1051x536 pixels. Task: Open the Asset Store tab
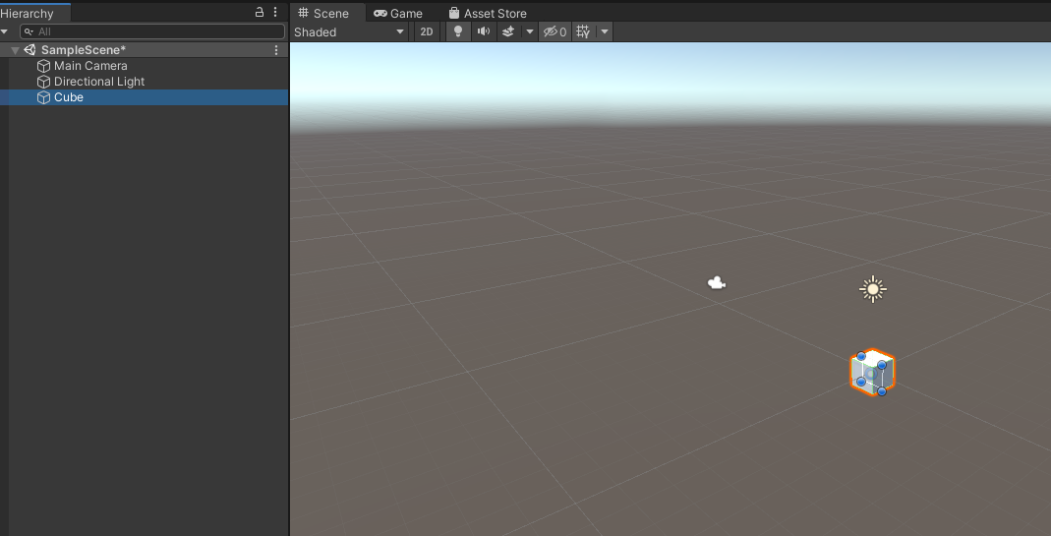pyautogui.click(x=488, y=14)
